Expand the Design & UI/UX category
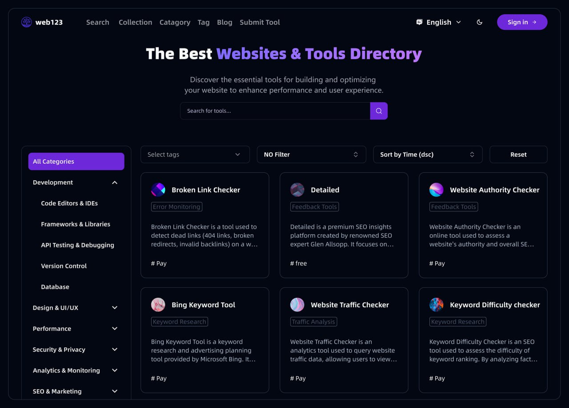The height and width of the screenshot is (408, 569). pyautogui.click(x=115, y=308)
